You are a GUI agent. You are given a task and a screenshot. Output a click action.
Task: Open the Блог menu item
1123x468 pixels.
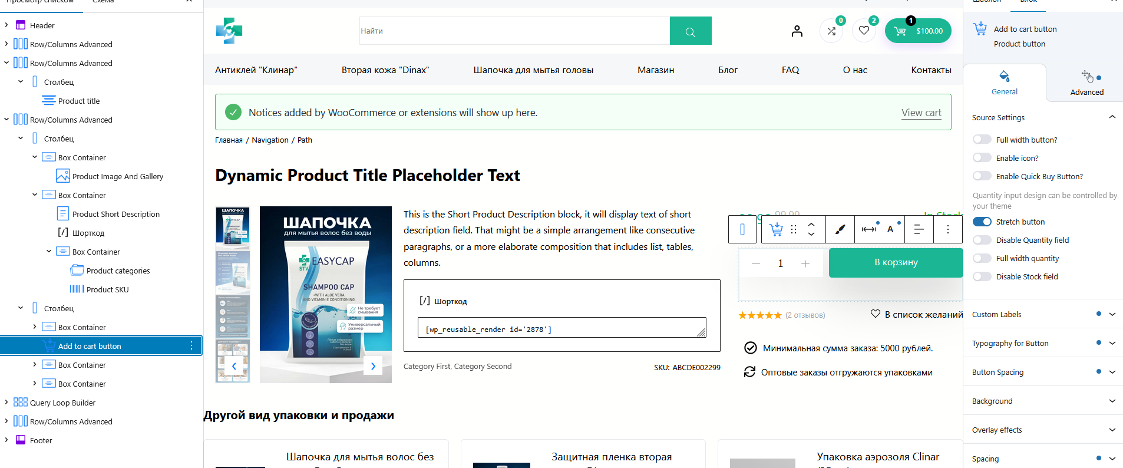click(728, 70)
